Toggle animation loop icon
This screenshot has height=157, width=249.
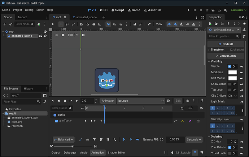click(201, 108)
